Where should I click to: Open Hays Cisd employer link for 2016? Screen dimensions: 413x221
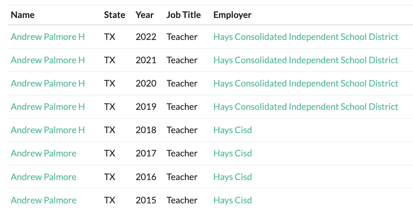coord(232,177)
